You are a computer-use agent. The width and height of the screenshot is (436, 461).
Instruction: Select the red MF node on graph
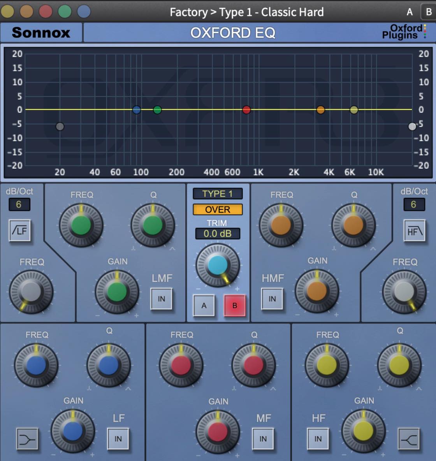point(246,110)
